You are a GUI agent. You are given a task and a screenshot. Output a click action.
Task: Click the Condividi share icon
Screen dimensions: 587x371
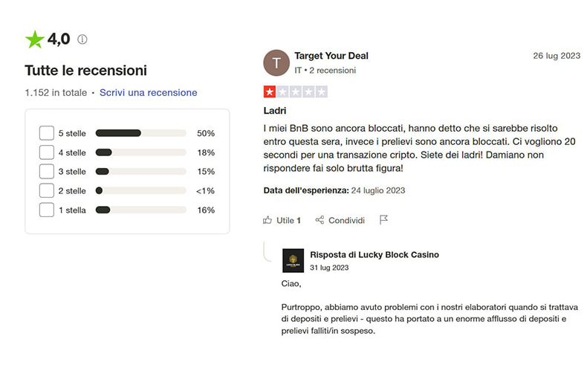[320, 220]
